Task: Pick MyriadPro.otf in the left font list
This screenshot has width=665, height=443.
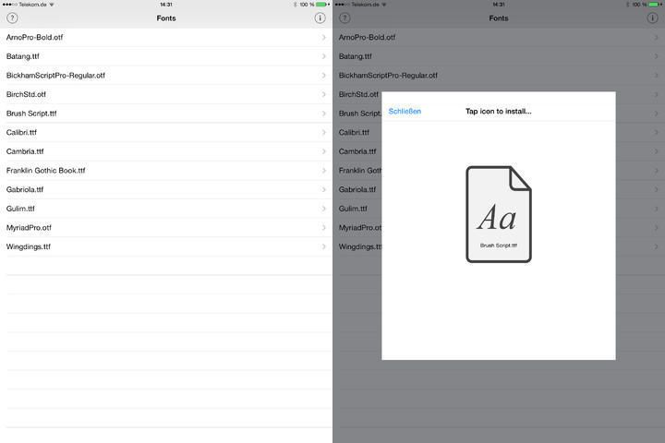Action: coord(29,228)
